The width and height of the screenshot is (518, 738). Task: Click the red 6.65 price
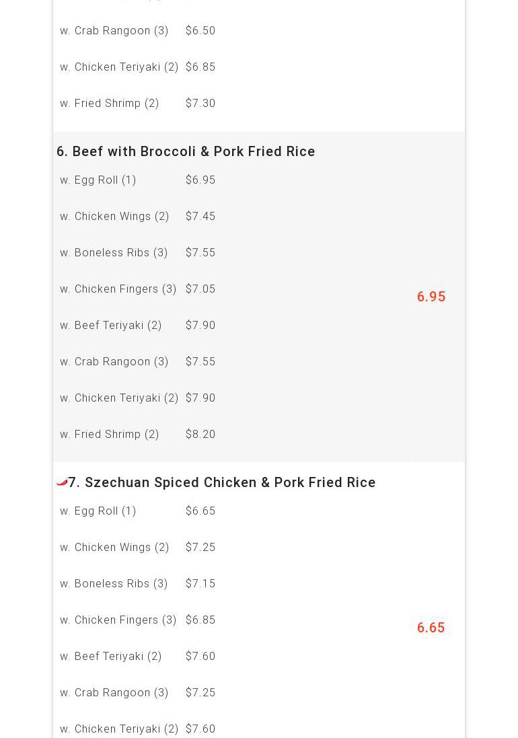click(431, 628)
